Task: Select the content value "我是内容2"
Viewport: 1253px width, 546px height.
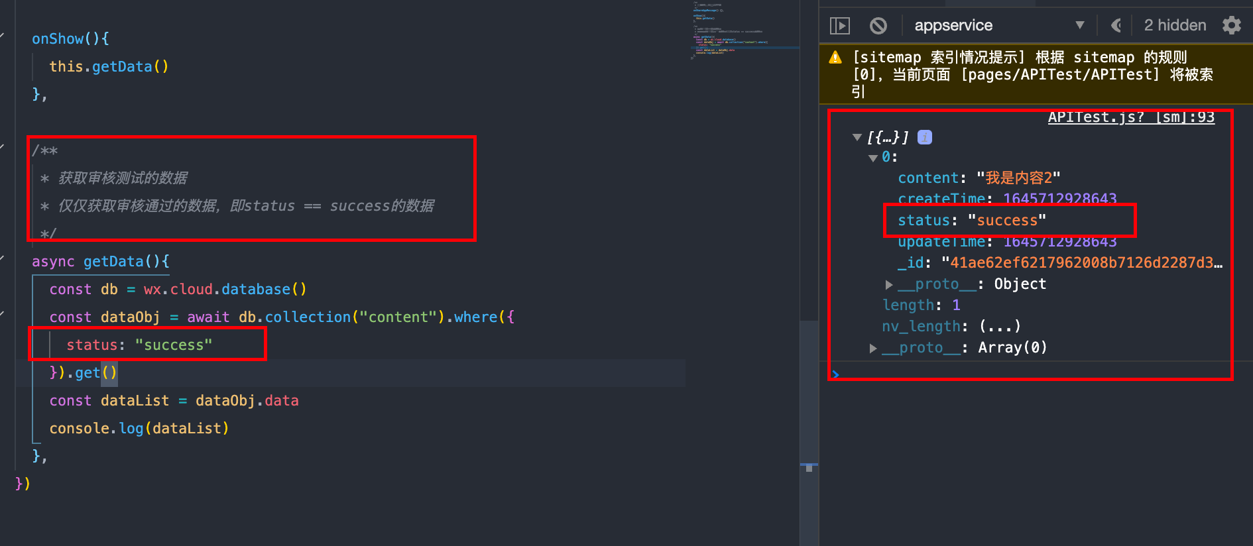Action: (x=1018, y=178)
